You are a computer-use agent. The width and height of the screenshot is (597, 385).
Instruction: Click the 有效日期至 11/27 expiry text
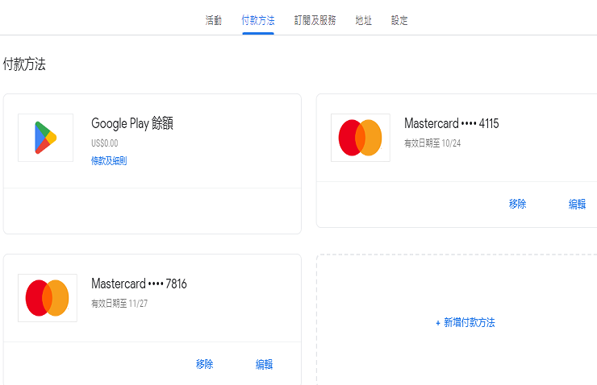pyautogui.click(x=119, y=304)
